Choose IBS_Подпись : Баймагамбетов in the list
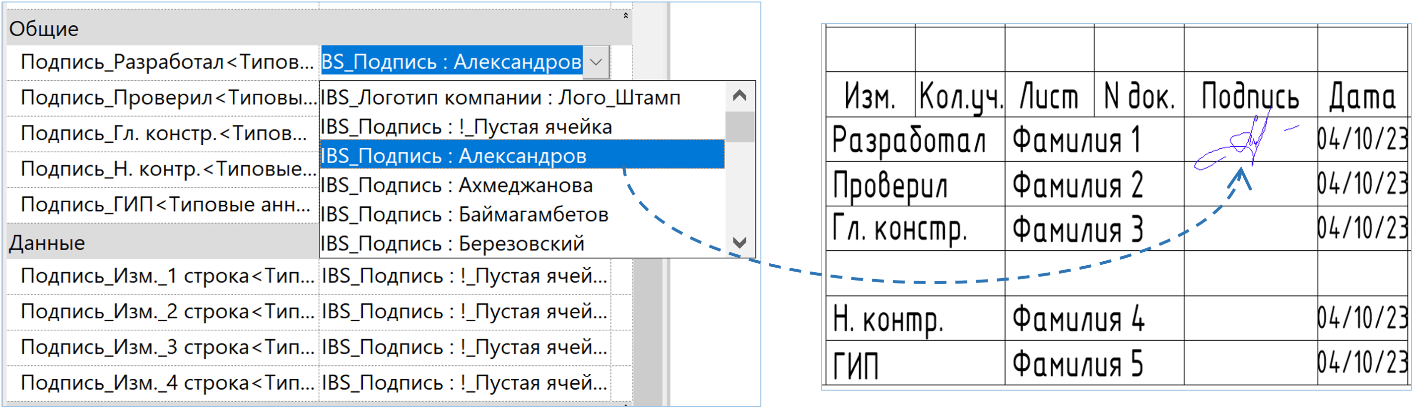 click(522, 214)
